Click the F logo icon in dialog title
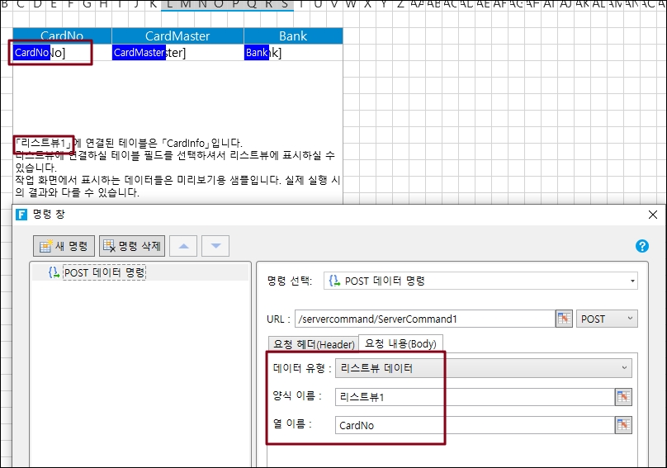The image size is (667, 468). tap(21, 215)
